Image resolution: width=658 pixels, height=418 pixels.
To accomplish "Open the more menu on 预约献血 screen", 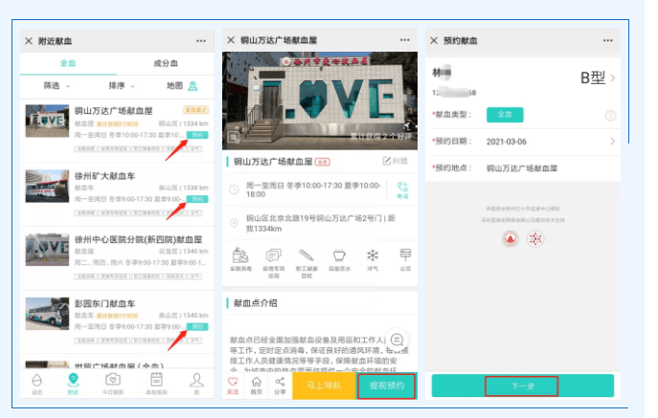I will point(607,41).
